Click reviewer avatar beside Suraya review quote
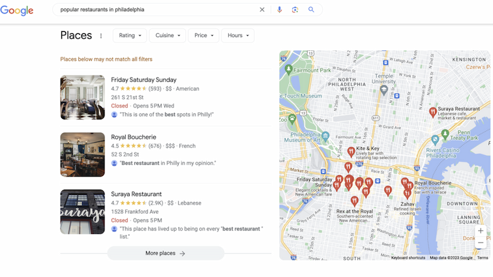Screen dimensions: 493x277 pyautogui.click(x=114, y=229)
